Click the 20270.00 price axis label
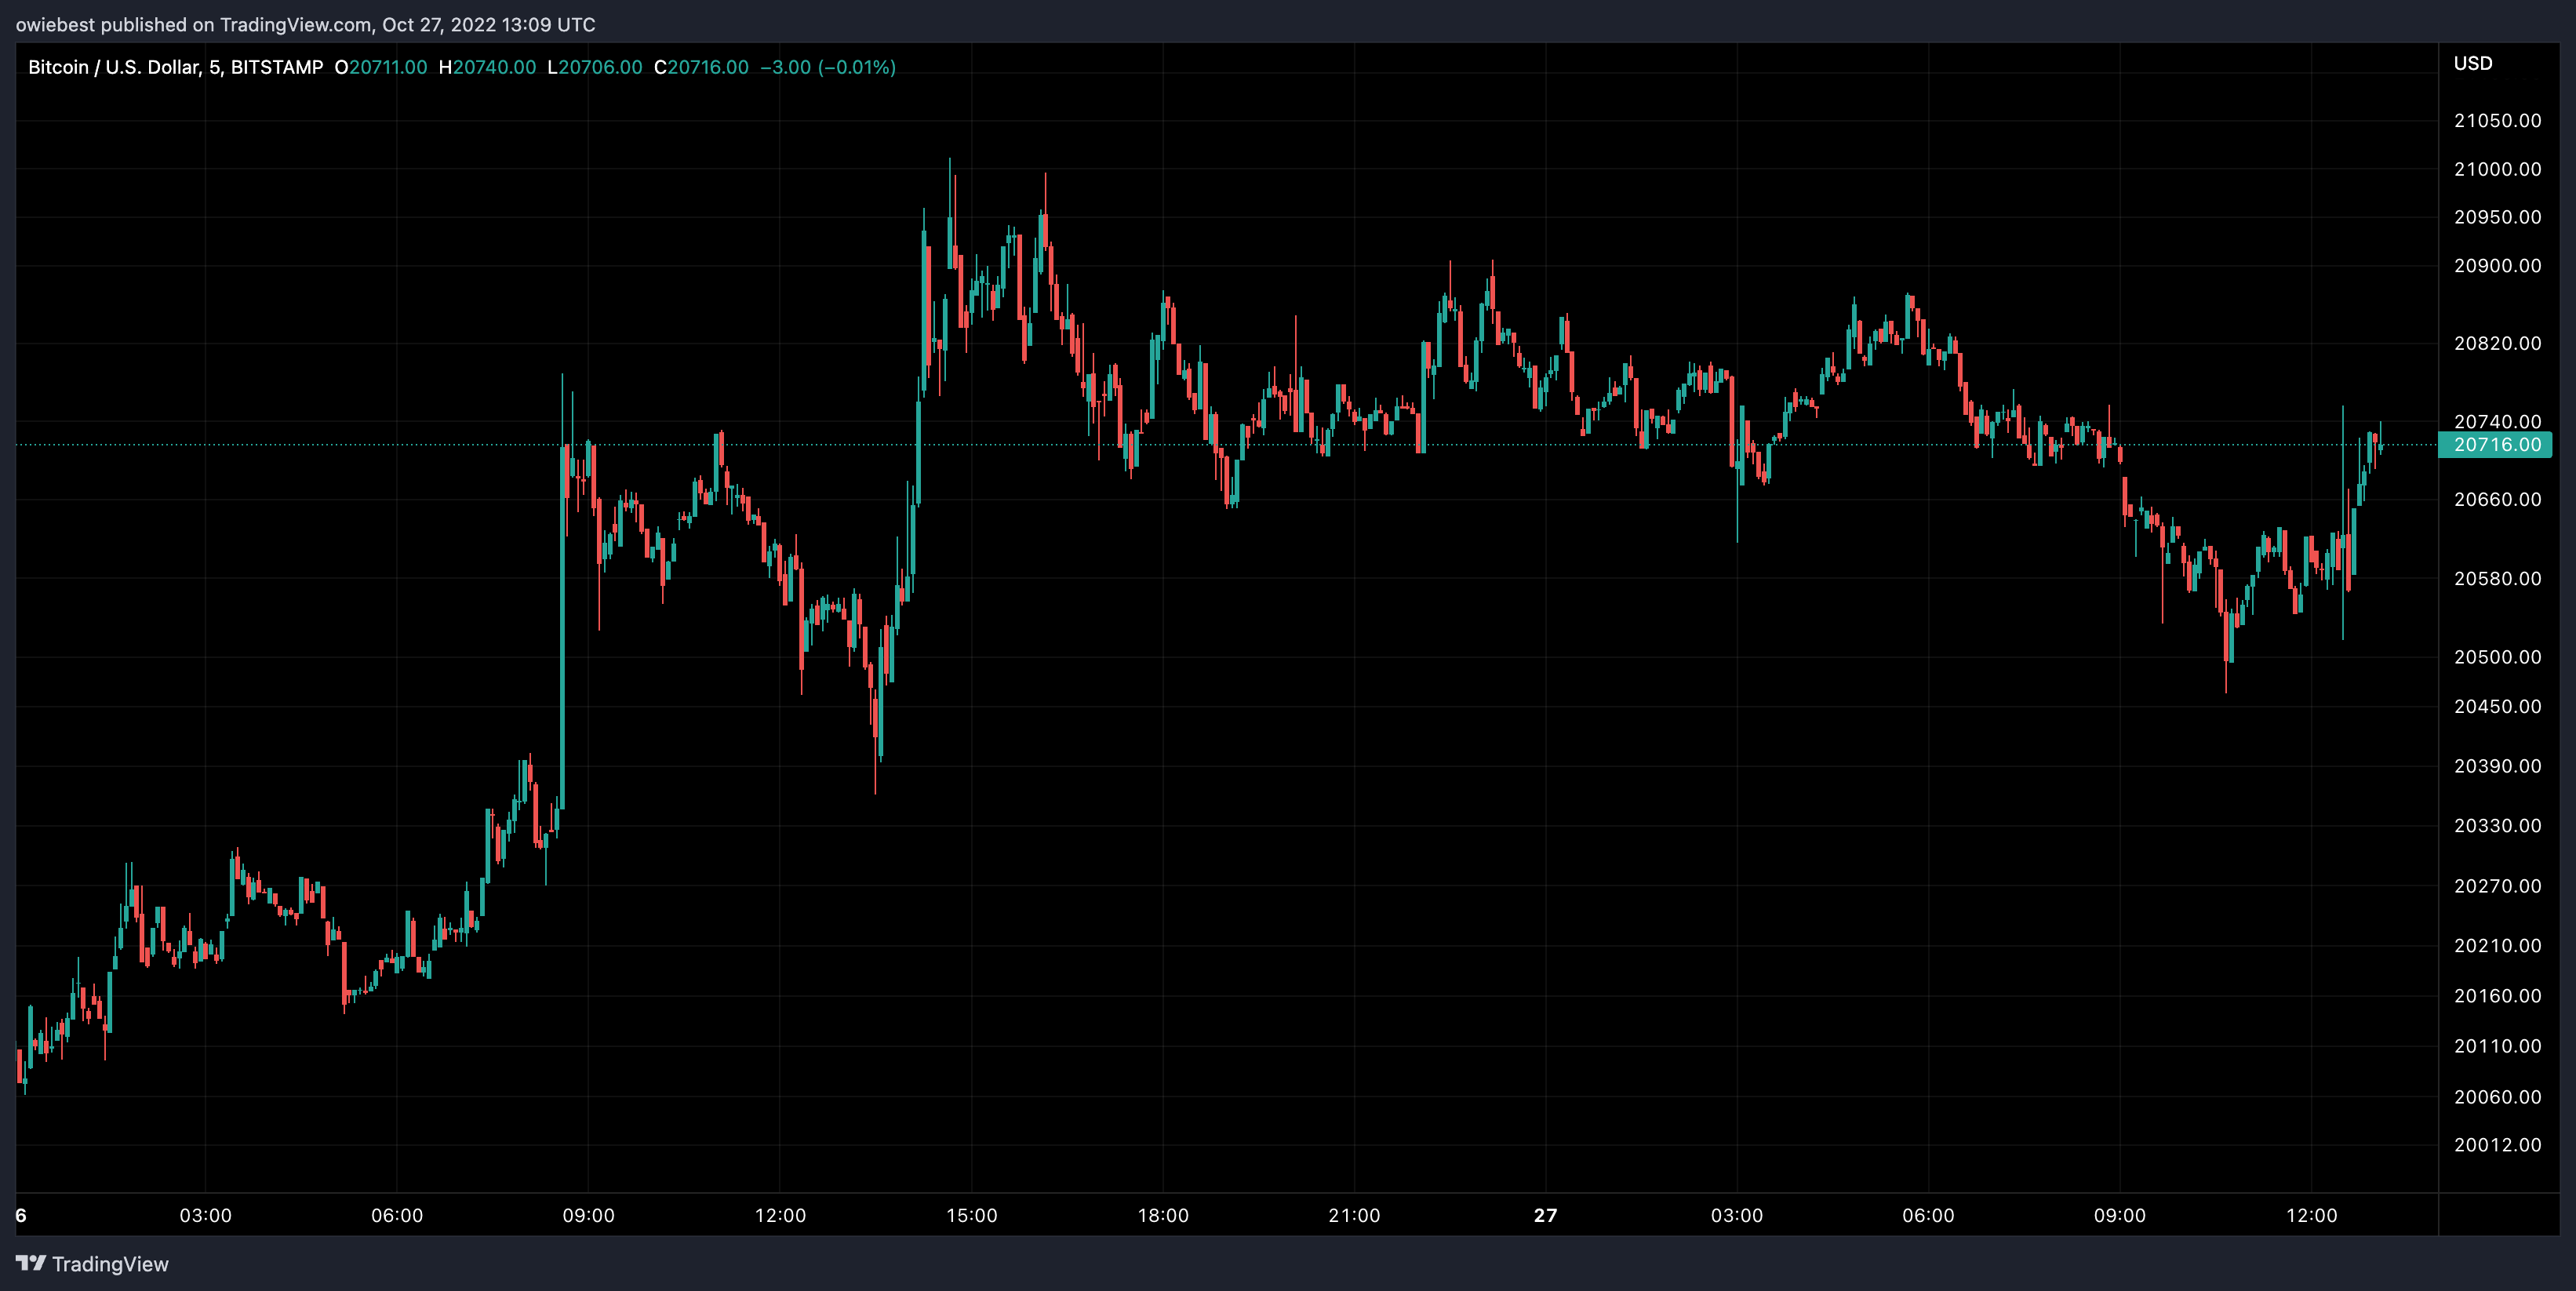The image size is (2576, 1291). pos(2497,886)
